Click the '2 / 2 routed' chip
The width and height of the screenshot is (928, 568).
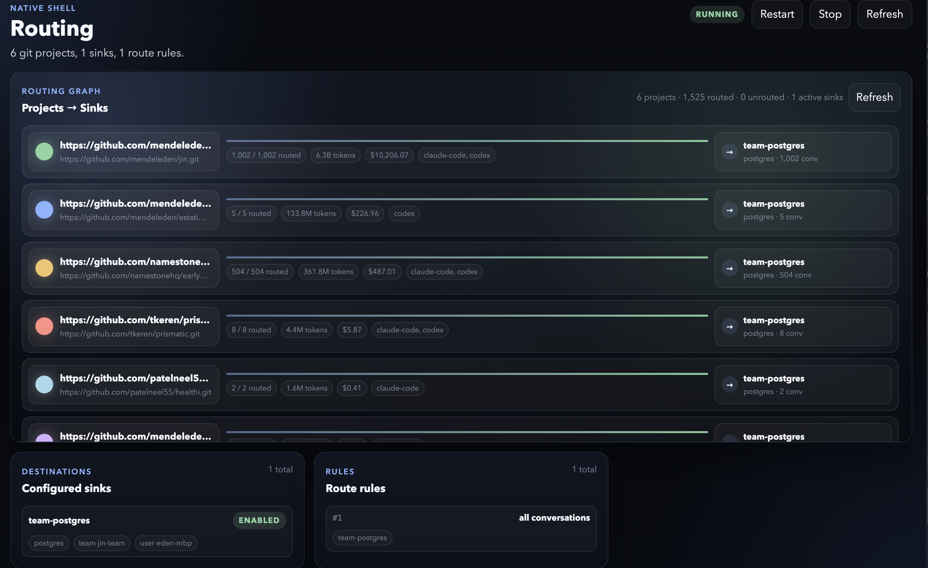pyautogui.click(x=251, y=388)
